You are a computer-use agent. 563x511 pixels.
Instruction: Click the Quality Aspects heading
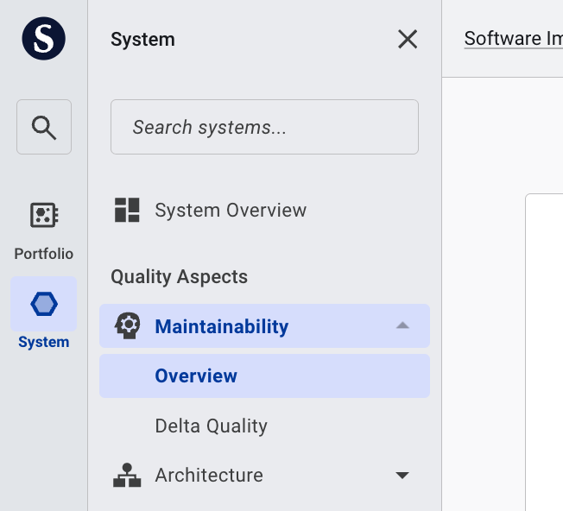(179, 277)
